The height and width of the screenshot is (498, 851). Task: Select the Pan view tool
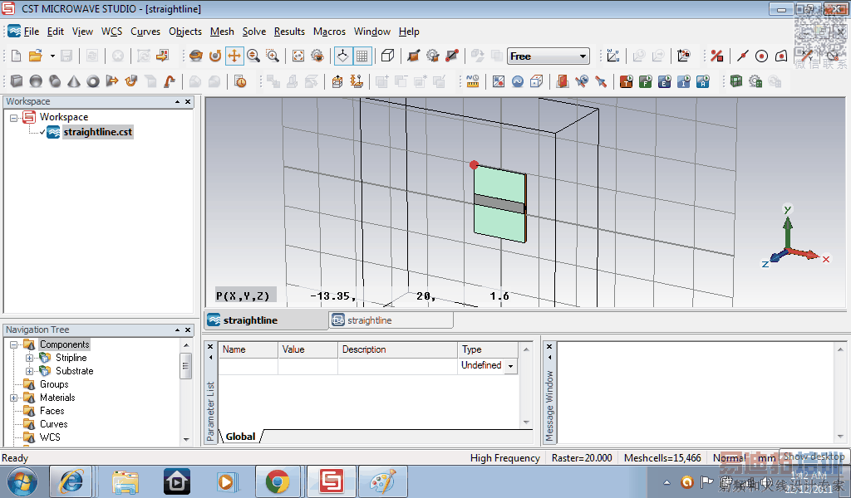[234, 56]
